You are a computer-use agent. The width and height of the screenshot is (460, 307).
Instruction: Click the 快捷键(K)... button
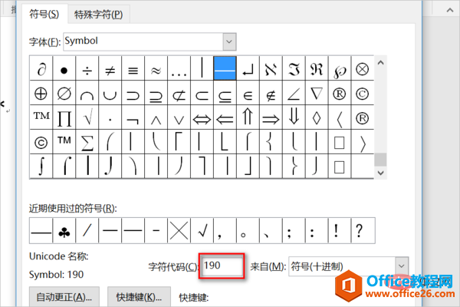click(139, 297)
